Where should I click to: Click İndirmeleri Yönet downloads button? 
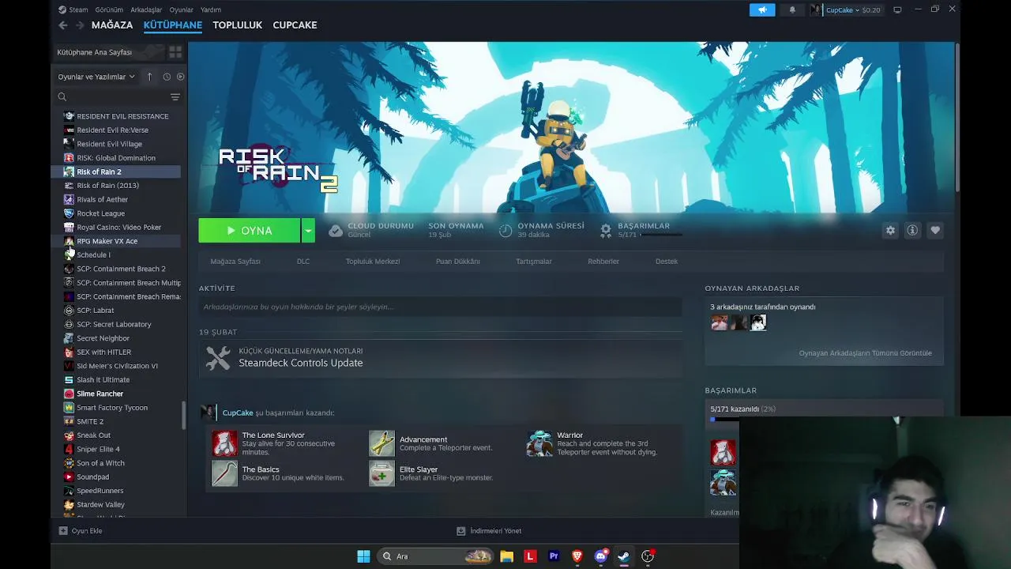point(489,531)
